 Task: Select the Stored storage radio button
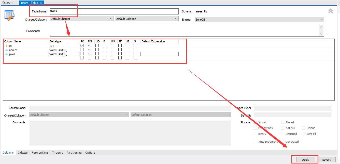point(282,122)
